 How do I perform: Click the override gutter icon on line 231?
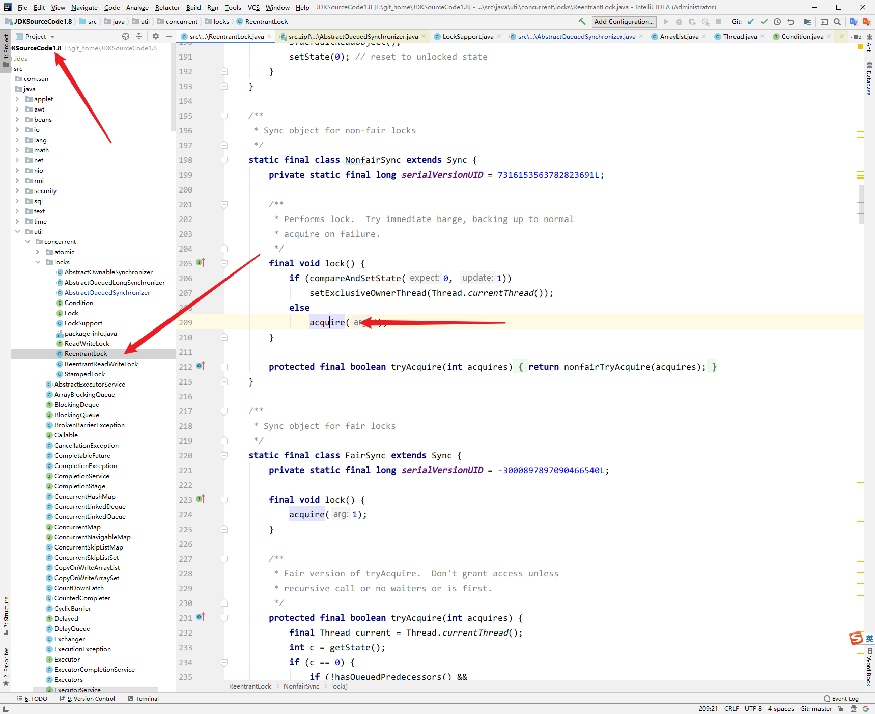point(201,617)
